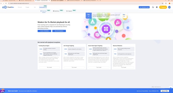The image size is (173, 93).
Task: Click View All Templates button
Action: [59, 31]
